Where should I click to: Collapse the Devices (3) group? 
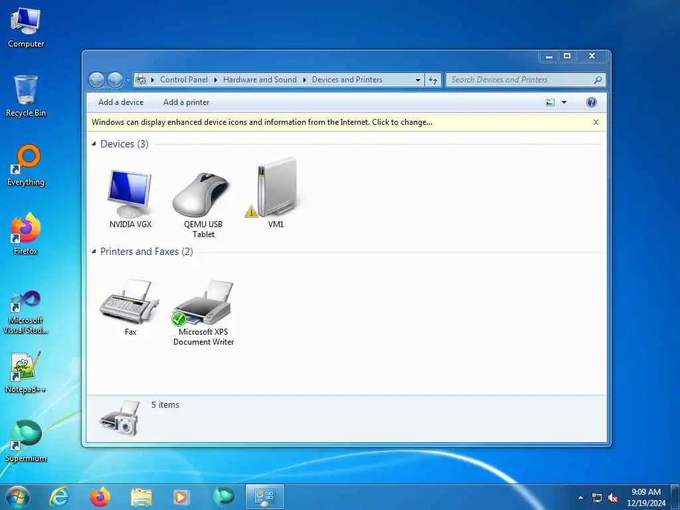(94, 143)
